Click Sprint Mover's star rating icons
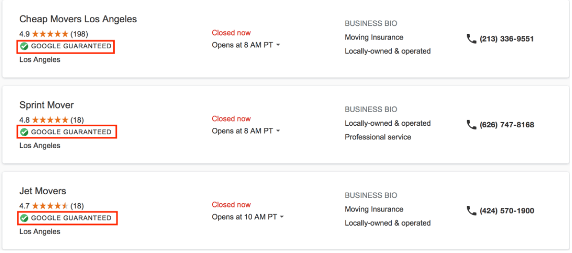572x253 pixels. [x=50, y=120]
